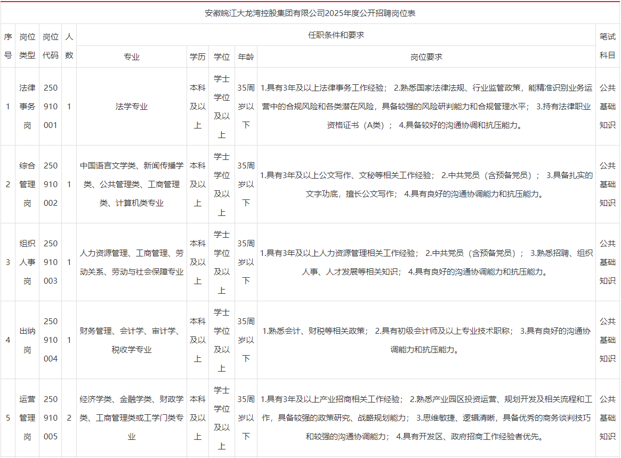Click the 岗位要求 column header

[426, 57]
